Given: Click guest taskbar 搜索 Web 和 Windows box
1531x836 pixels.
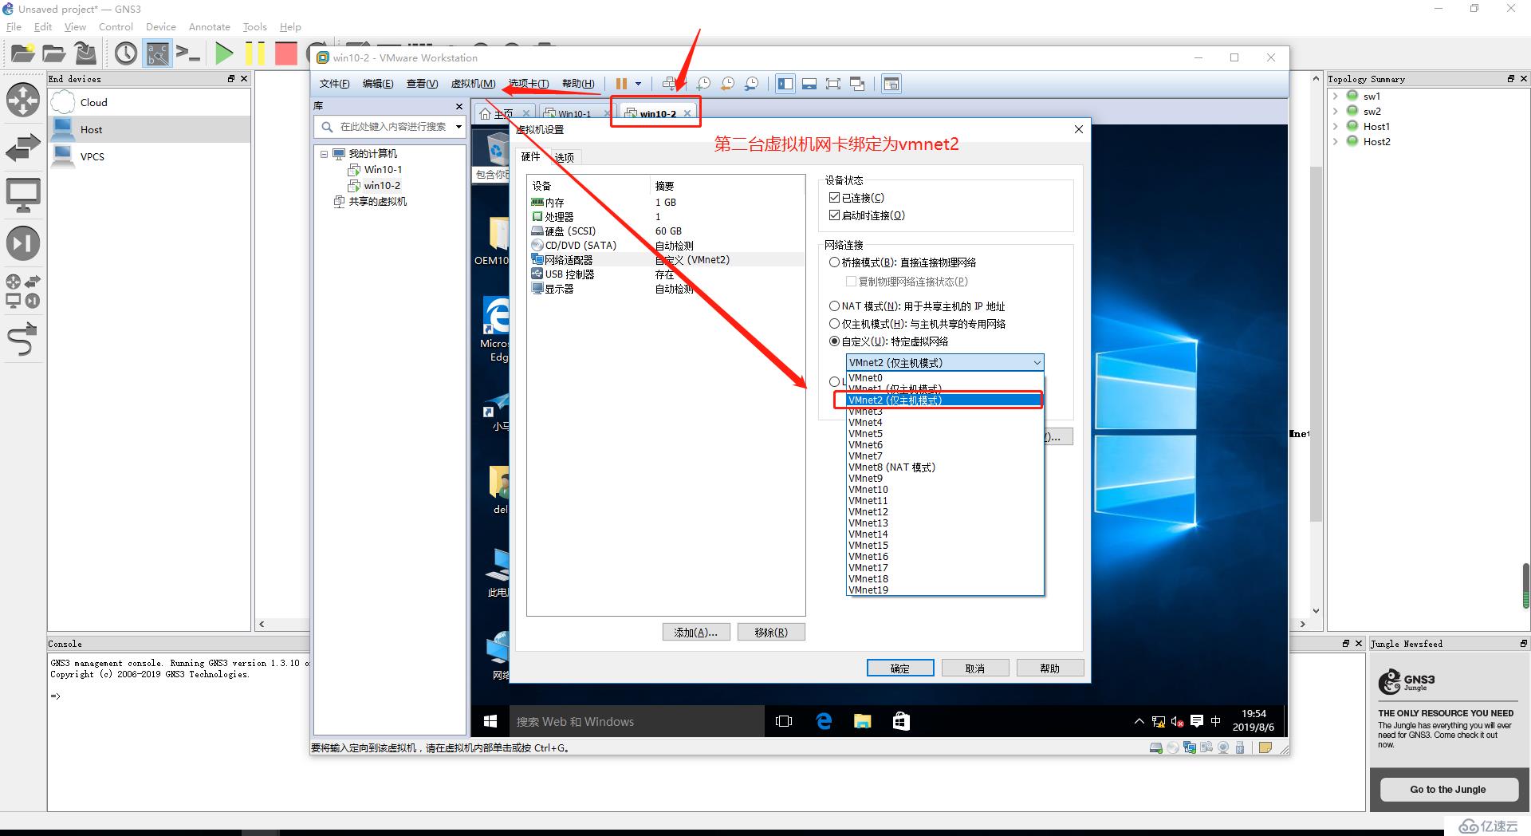Looking at the screenshot, I should [x=636, y=721].
